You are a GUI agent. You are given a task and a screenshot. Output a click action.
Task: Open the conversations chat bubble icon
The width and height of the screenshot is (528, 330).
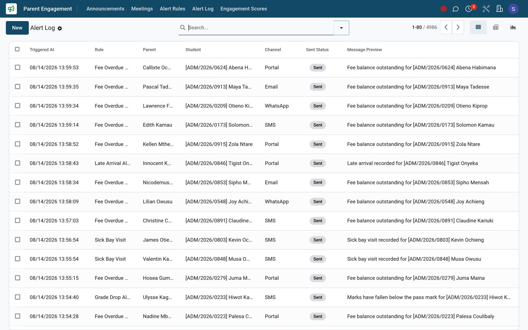[455, 9]
